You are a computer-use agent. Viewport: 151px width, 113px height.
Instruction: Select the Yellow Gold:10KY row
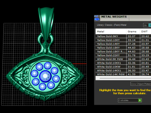(x=123, y=40)
